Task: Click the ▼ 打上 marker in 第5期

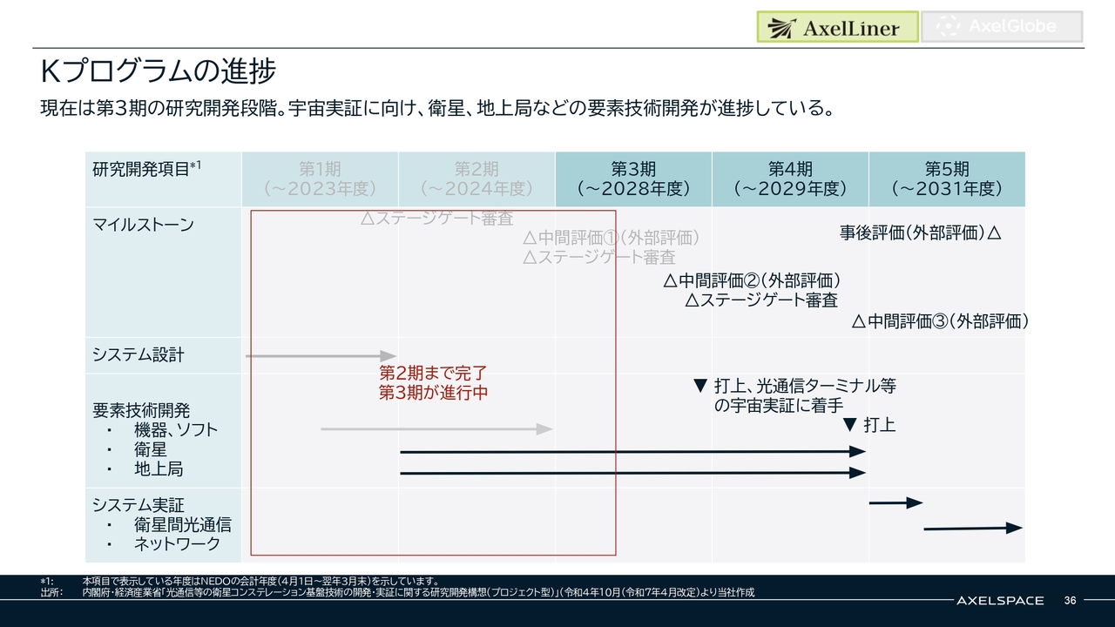Action: (x=869, y=426)
